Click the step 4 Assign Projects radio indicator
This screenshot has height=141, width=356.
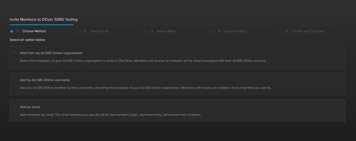point(213,31)
